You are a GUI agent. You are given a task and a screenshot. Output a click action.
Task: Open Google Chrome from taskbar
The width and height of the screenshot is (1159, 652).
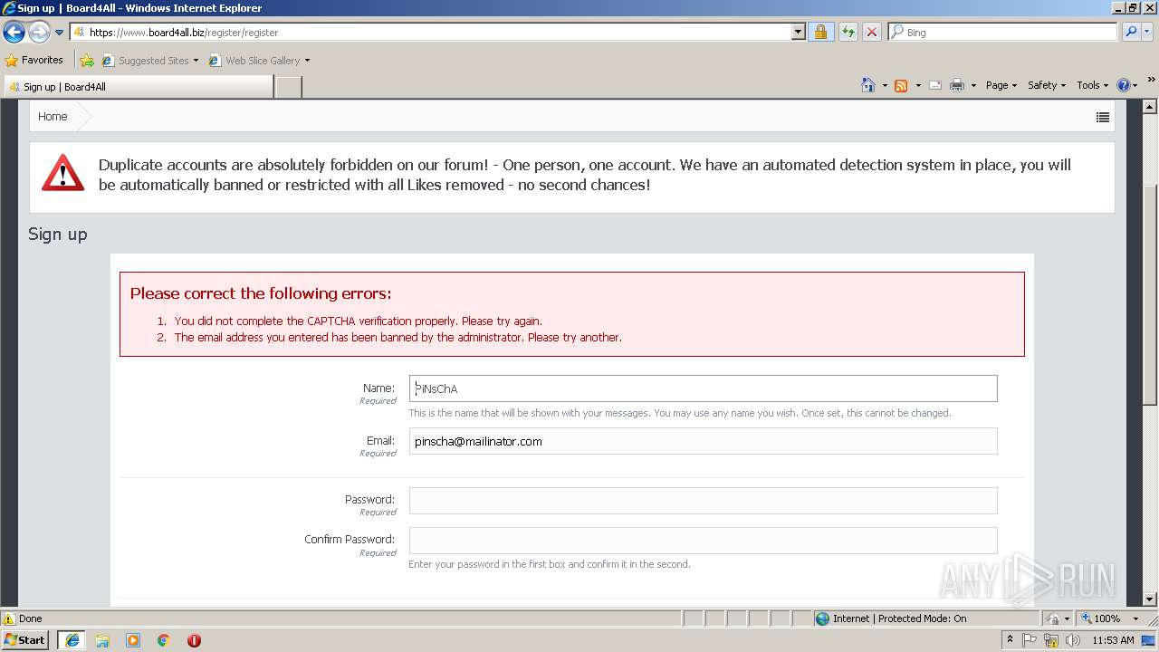click(x=164, y=640)
